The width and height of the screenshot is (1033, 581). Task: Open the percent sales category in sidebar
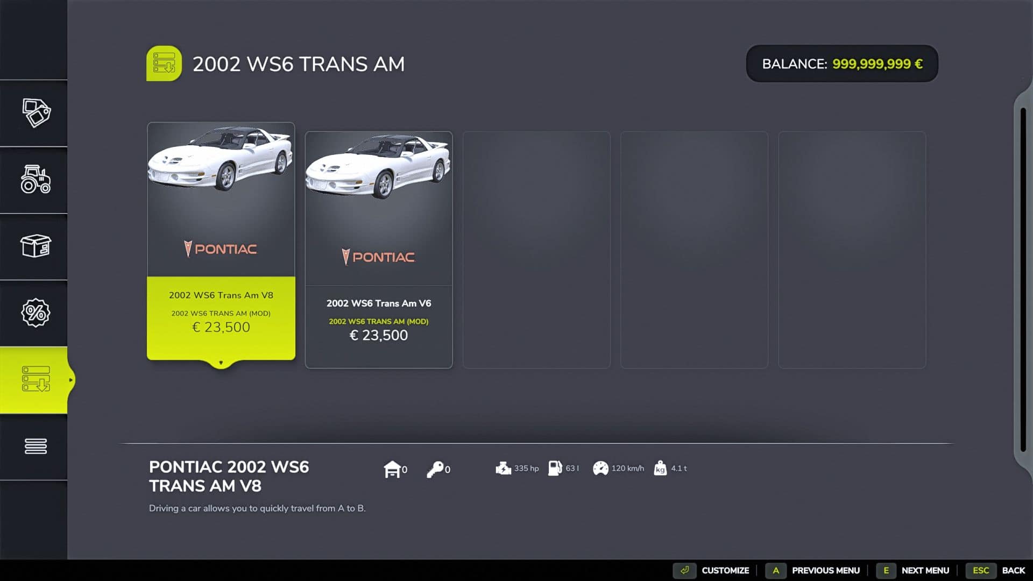(36, 313)
